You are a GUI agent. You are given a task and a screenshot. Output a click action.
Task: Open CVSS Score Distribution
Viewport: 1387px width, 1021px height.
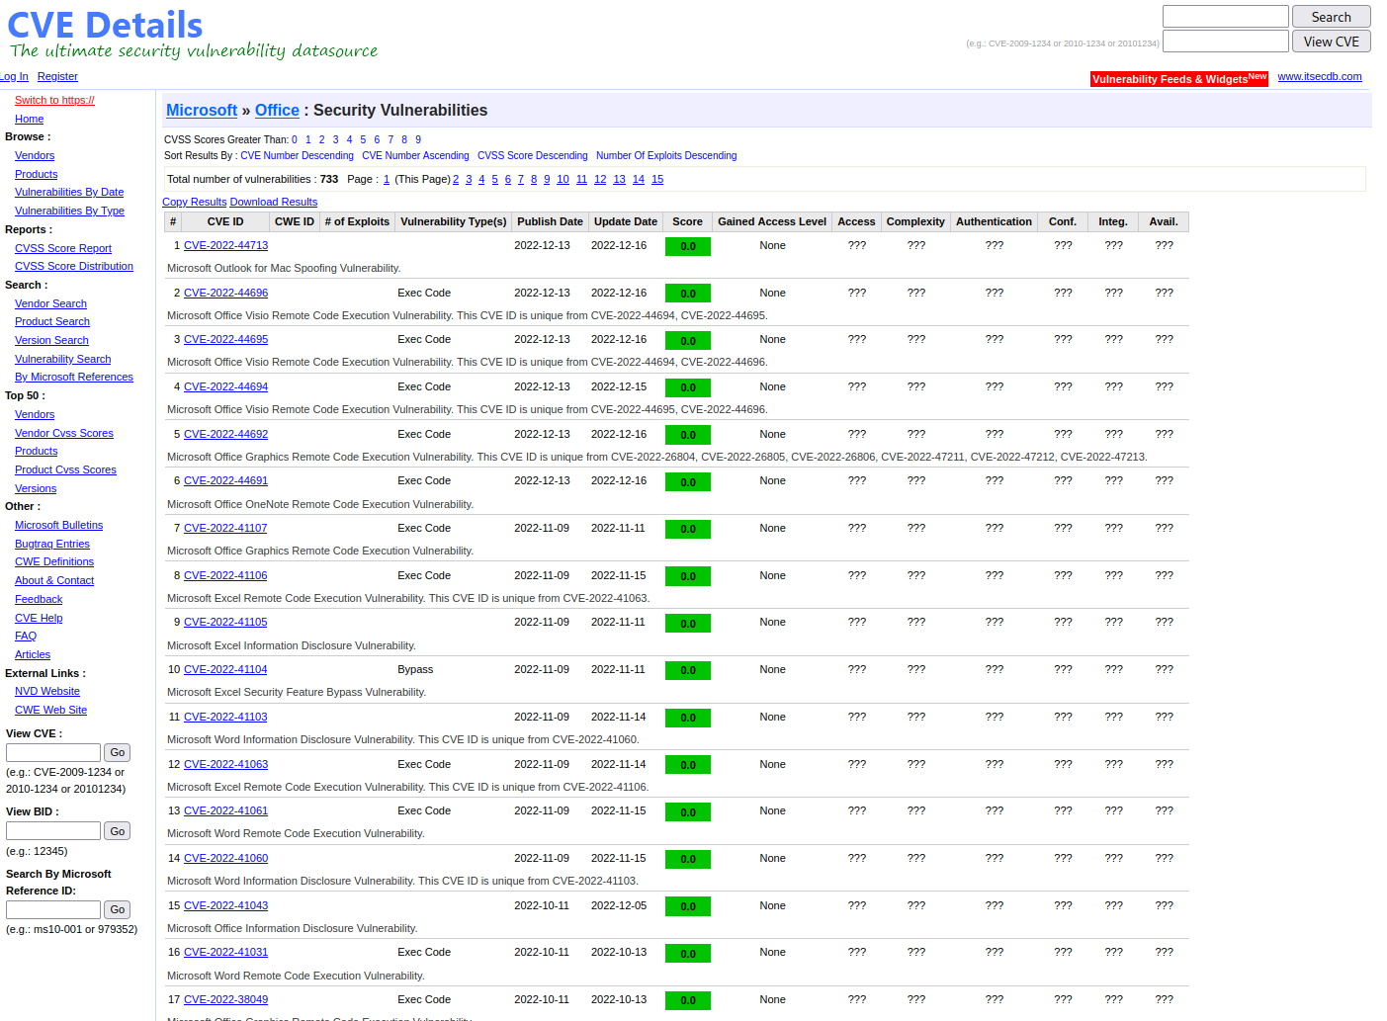coord(74,266)
